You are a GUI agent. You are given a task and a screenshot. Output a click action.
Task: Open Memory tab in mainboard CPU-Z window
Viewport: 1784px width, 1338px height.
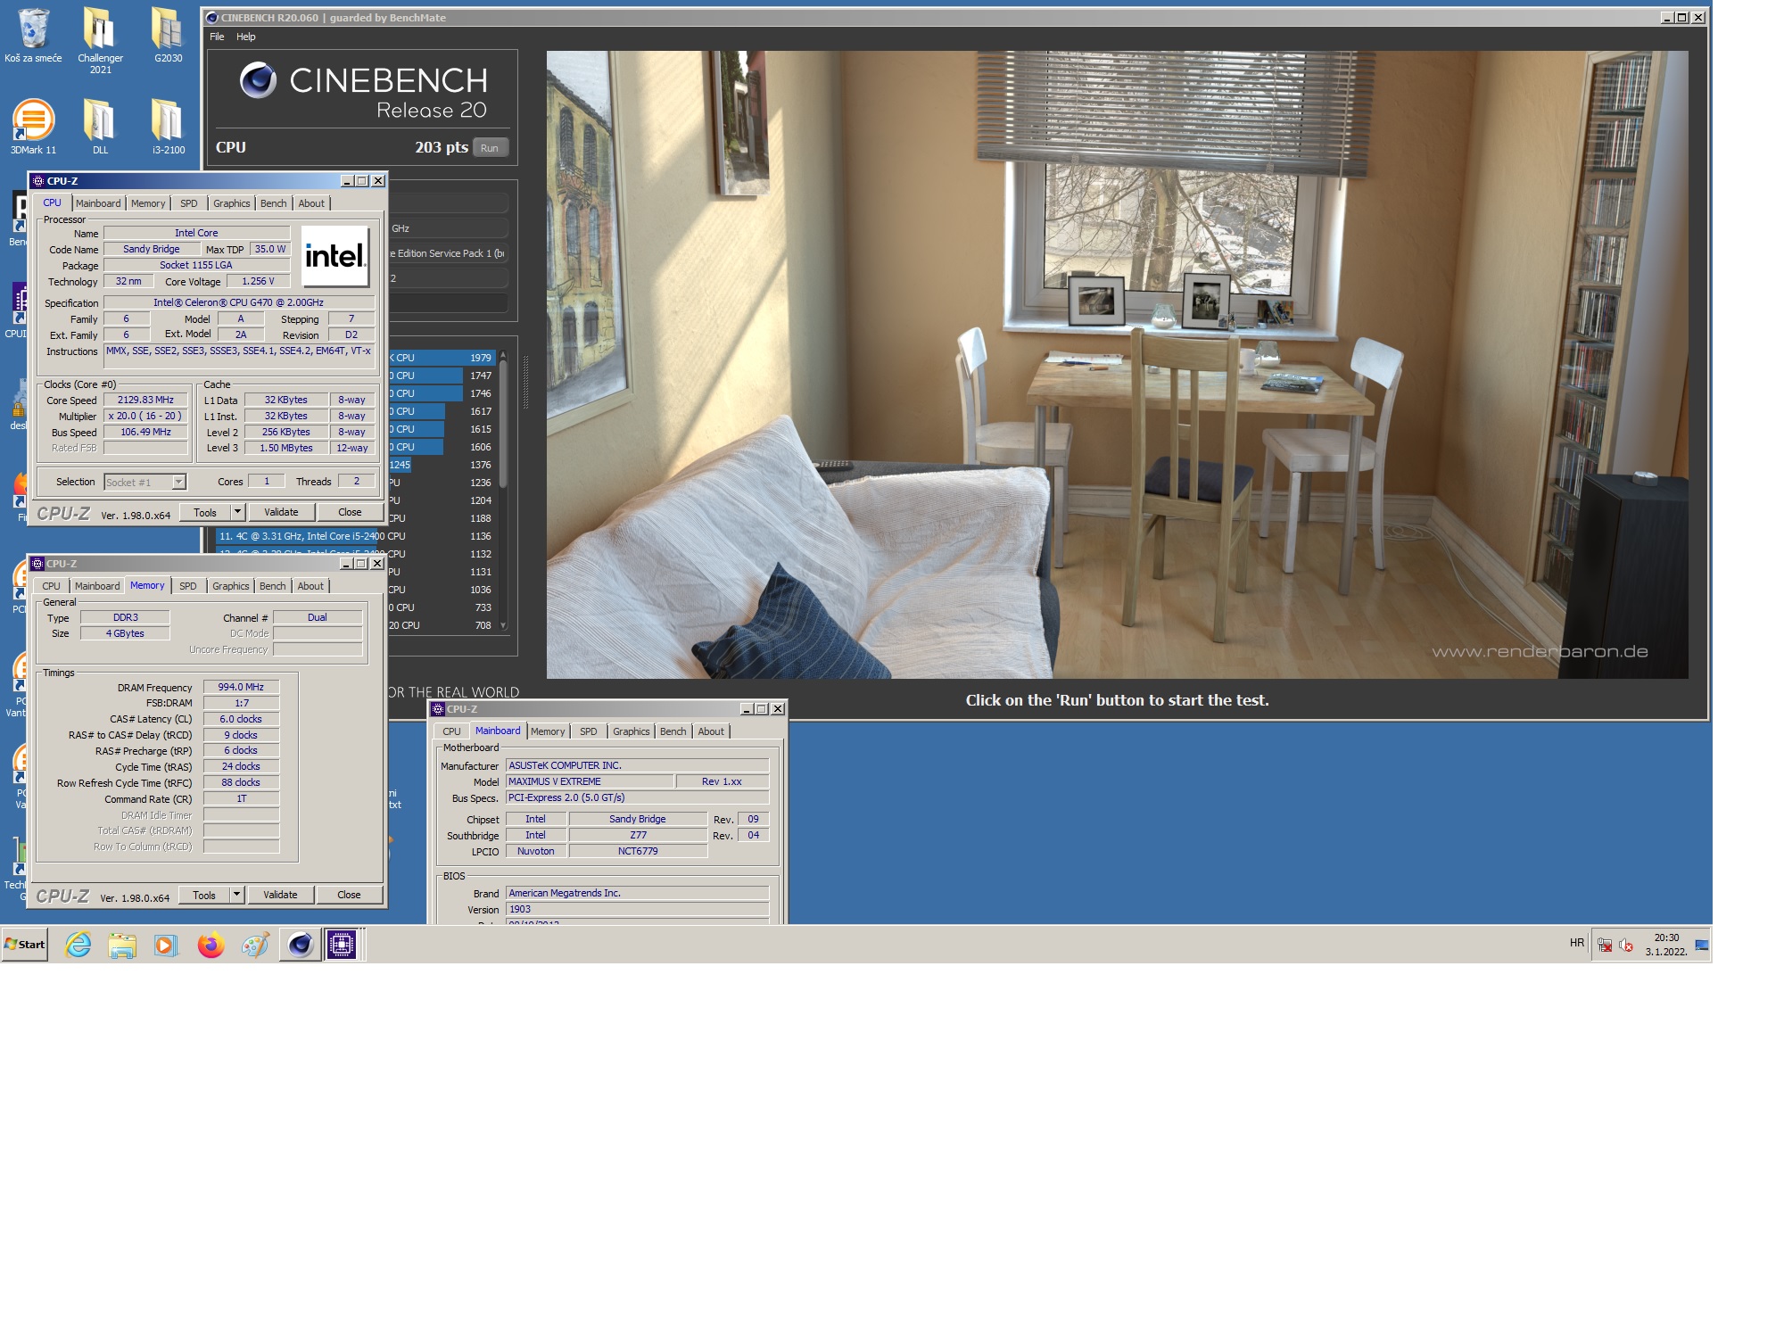click(548, 731)
